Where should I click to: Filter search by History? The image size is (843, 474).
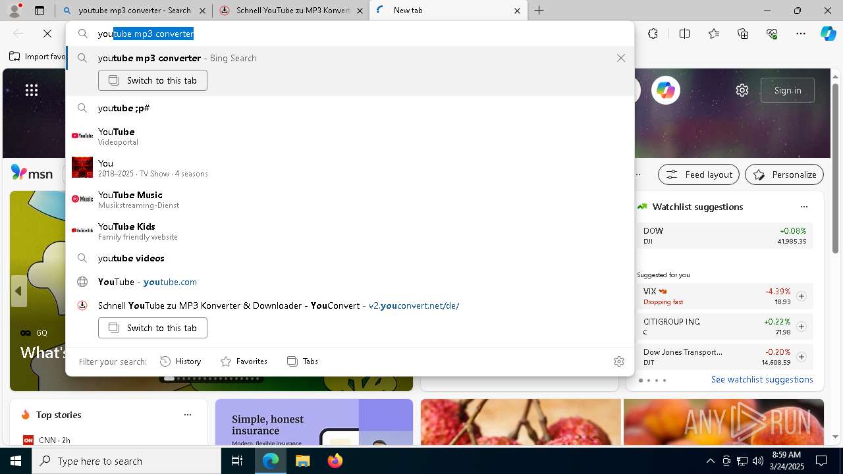pos(180,361)
